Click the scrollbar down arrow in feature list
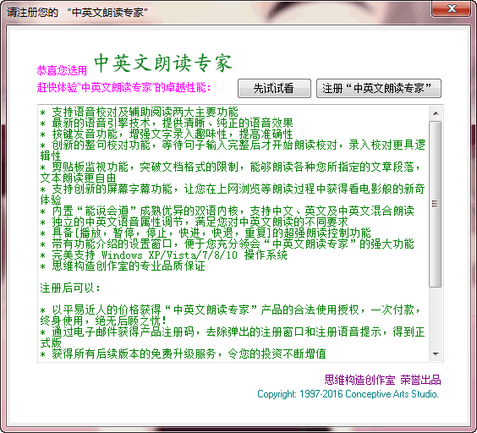 tap(436, 354)
